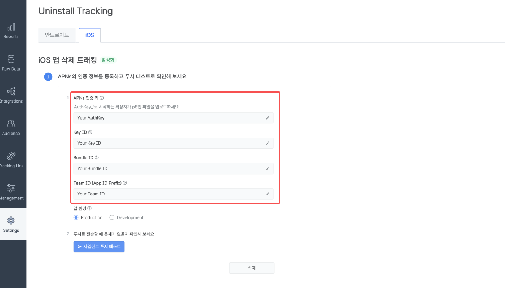Open the Audience section
505x288 pixels.
pos(11,128)
